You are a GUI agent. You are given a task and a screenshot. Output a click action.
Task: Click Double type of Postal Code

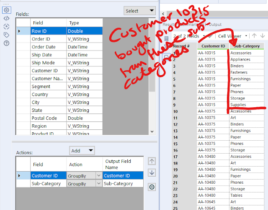pos(85,118)
